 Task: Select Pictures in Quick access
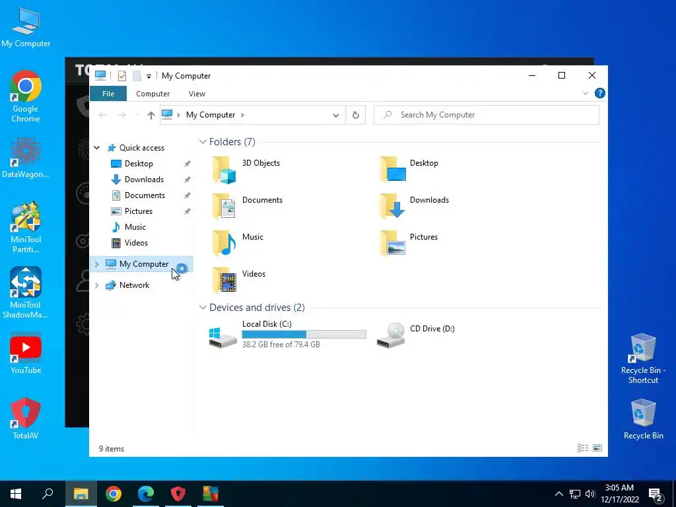point(139,211)
